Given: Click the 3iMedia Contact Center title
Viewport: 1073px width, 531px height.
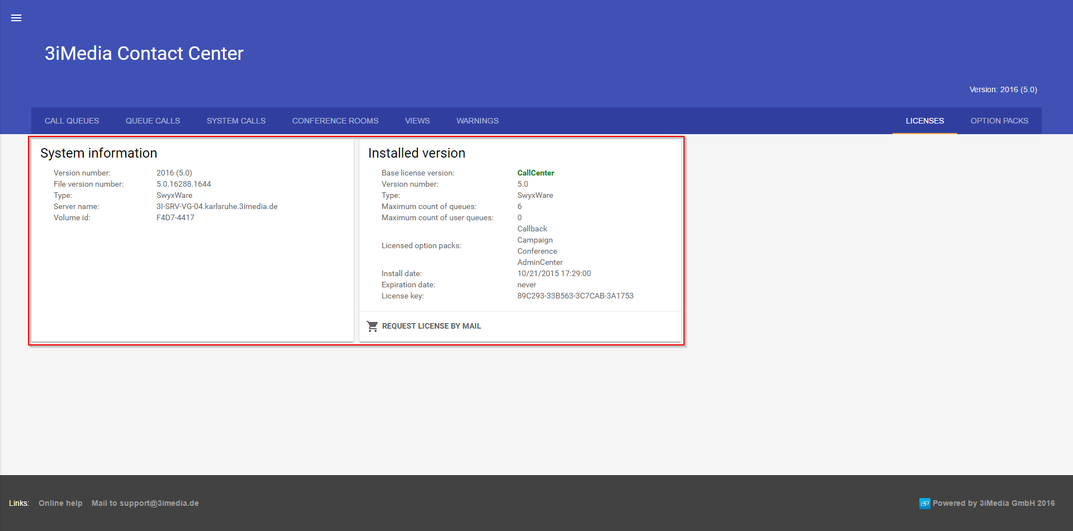Looking at the screenshot, I should coord(144,54).
